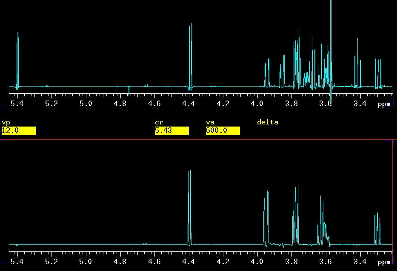Click the 4.6 axis label on bottom spectrum
The height and width of the screenshot is (271, 397).
click(x=154, y=261)
